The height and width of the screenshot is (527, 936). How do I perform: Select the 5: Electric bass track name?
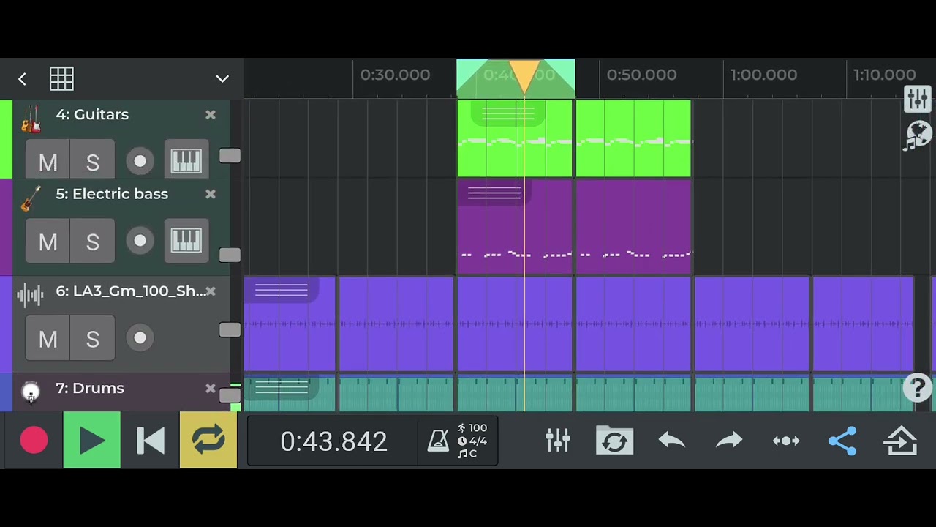coord(112,194)
